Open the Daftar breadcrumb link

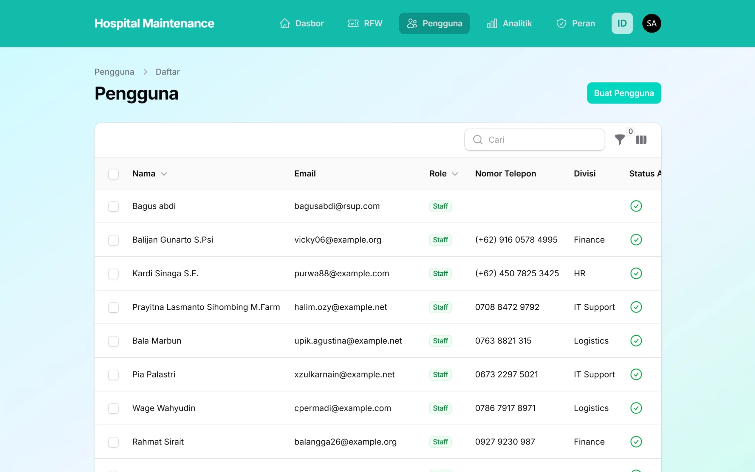point(168,72)
